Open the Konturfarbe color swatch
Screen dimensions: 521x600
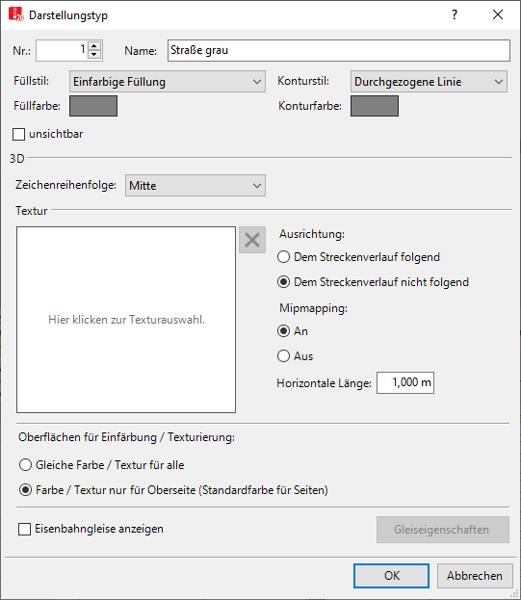tap(375, 106)
